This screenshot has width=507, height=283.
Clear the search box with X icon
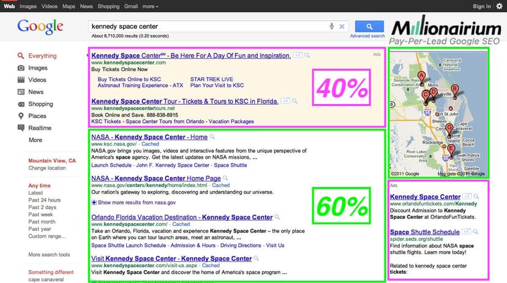point(342,26)
